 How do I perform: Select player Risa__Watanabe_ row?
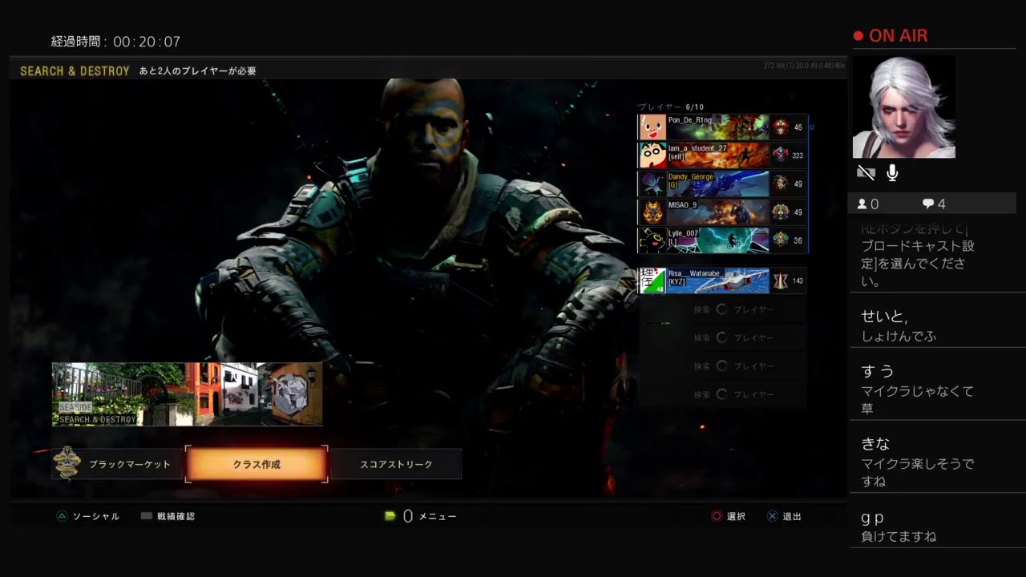(x=721, y=280)
